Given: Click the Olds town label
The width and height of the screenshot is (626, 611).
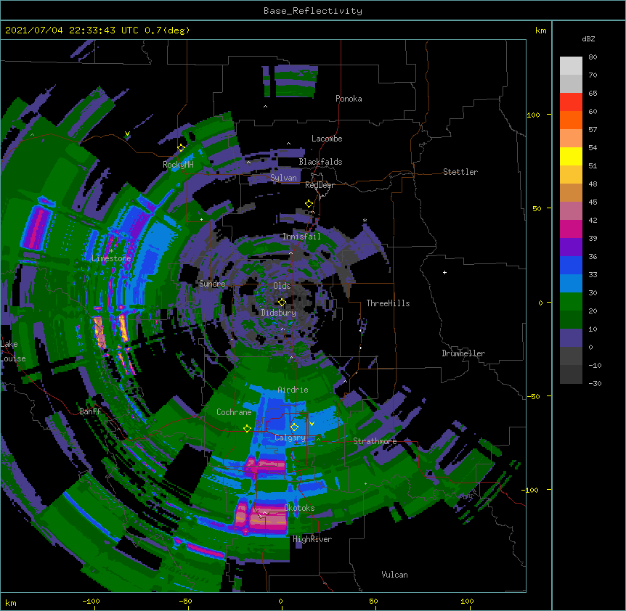Looking at the screenshot, I should (x=282, y=286).
